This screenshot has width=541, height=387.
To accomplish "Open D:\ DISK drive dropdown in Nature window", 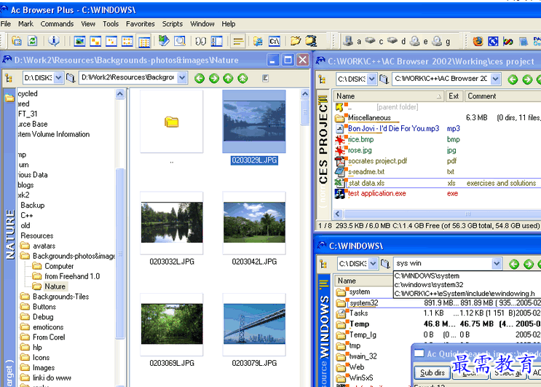I will (x=58, y=78).
